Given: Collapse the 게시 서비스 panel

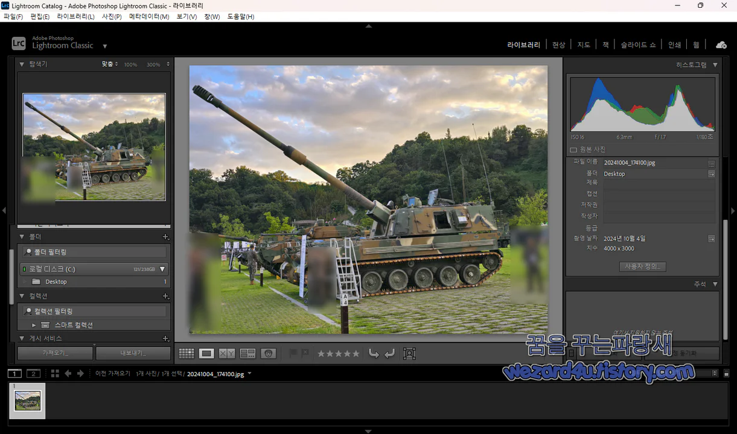Looking at the screenshot, I should coord(22,339).
